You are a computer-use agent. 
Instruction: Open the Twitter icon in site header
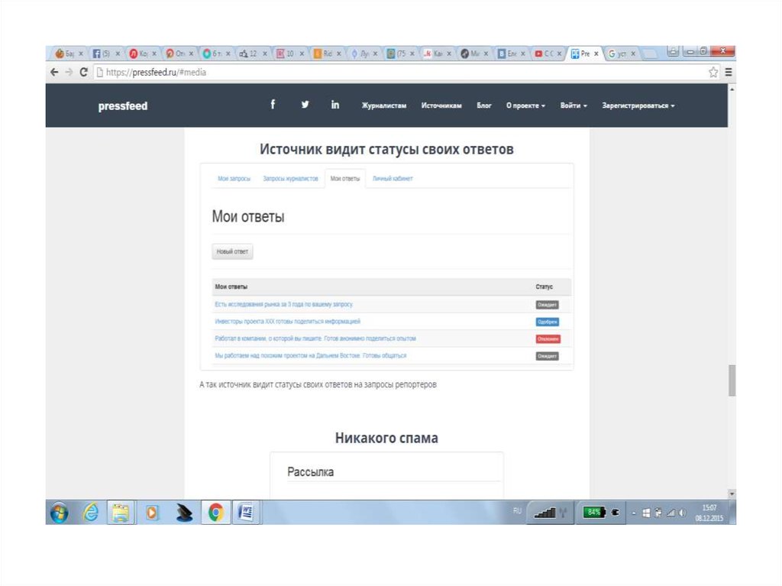click(x=305, y=105)
